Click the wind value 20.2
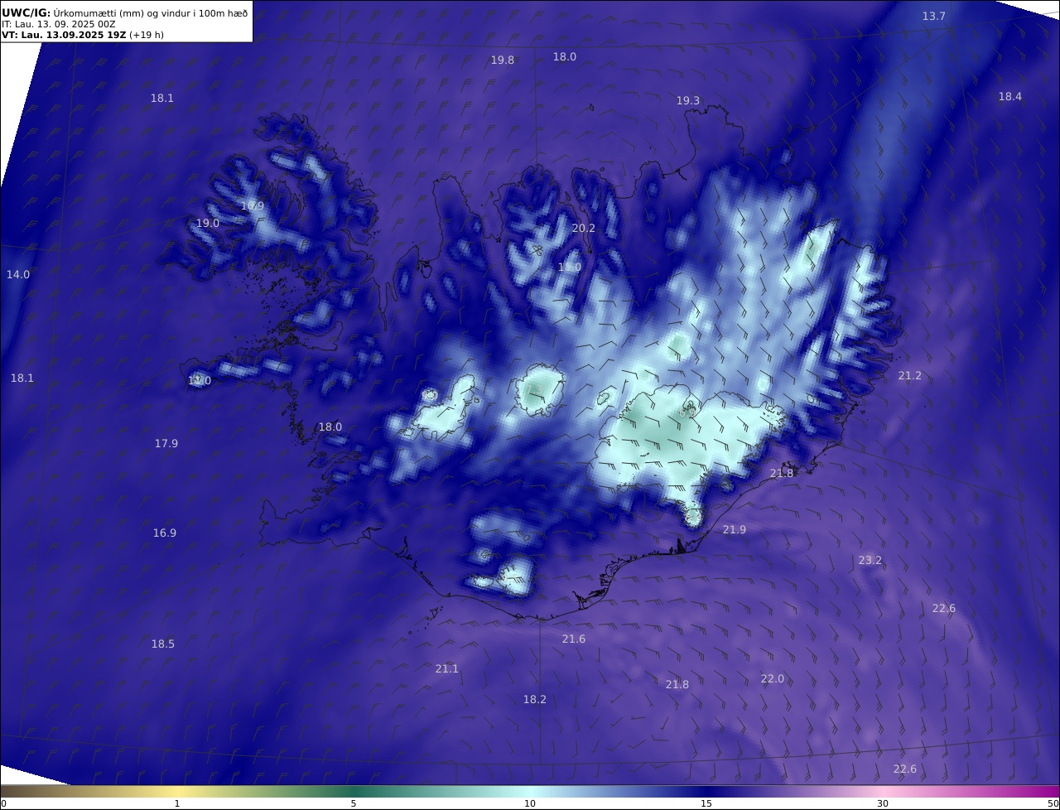Image resolution: width=1060 pixels, height=810 pixels. pos(583,228)
